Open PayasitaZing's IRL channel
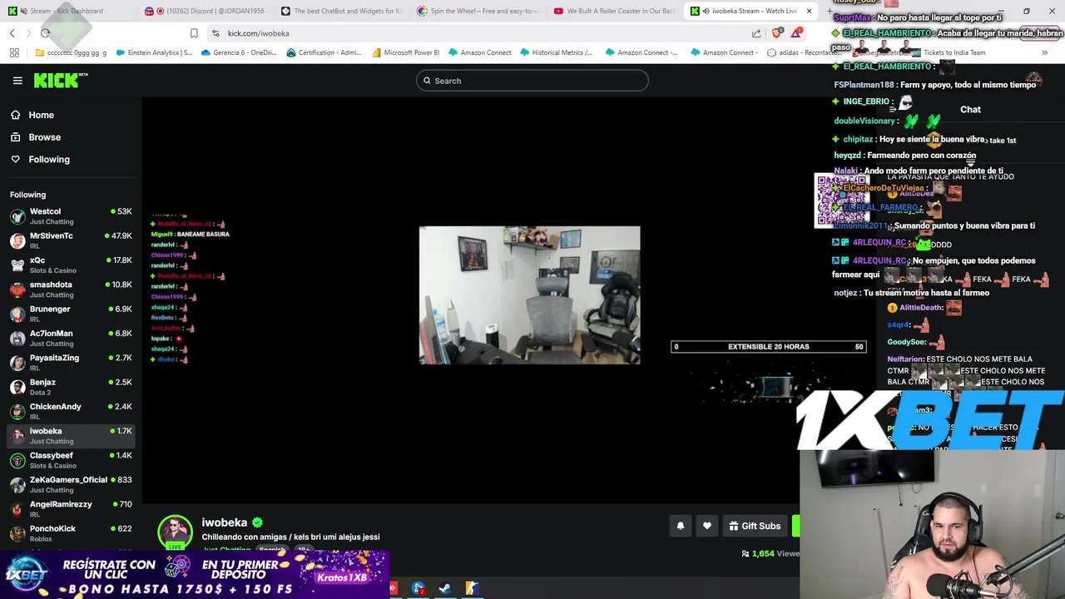The width and height of the screenshot is (1065, 599). point(71,363)
